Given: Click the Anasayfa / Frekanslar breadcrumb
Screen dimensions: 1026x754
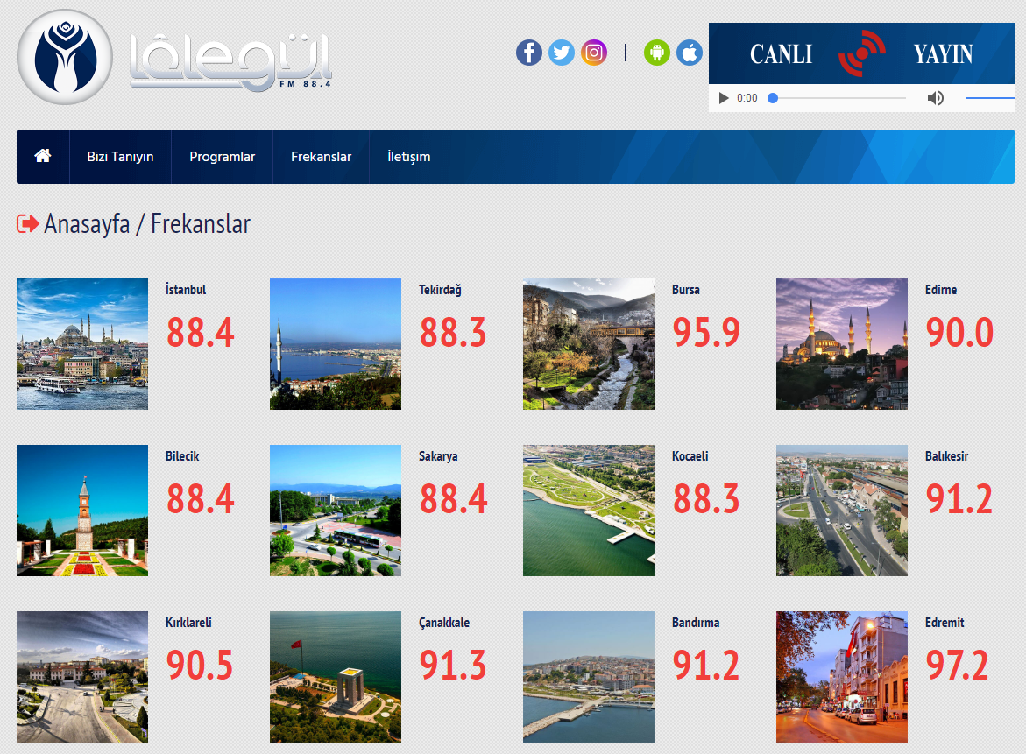Looking at the screenshot, I should click(x=147, y=223).
